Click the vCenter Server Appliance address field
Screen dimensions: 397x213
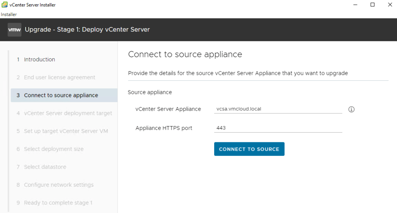click(278, 109)
